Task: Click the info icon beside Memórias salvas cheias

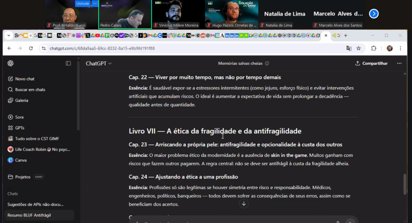Action: [x=267, y=64]
